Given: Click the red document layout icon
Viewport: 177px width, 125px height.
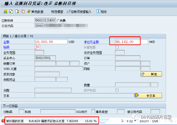Looking at the screenshot, I should pyautogui.click(x=23, y=11).
